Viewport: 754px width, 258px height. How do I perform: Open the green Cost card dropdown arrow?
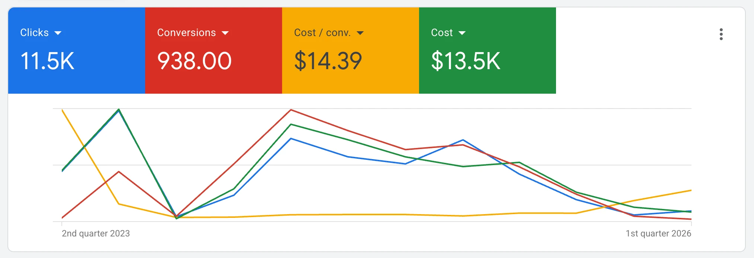462,33
